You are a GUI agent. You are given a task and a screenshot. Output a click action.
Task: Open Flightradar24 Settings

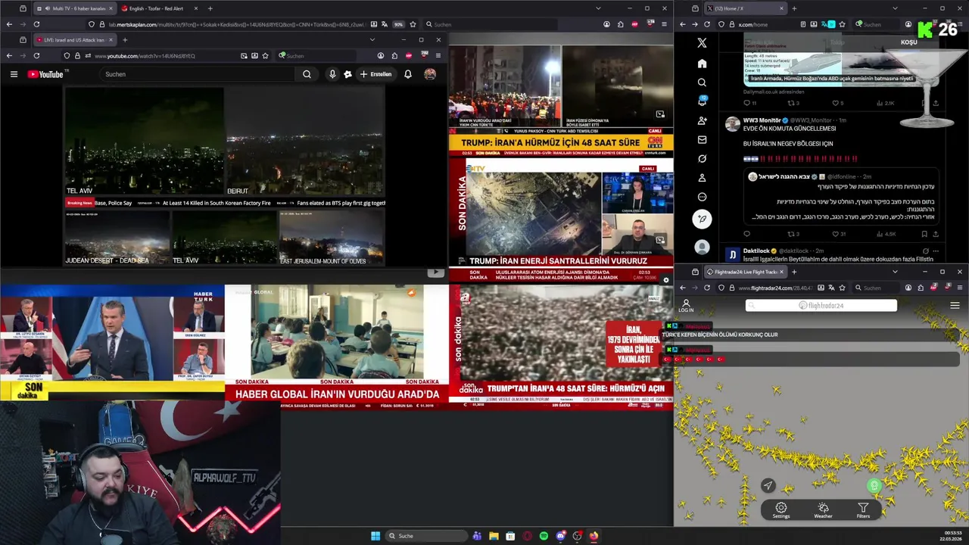[781, 511]
